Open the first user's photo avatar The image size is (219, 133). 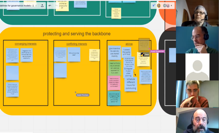(x=159, y=6)
